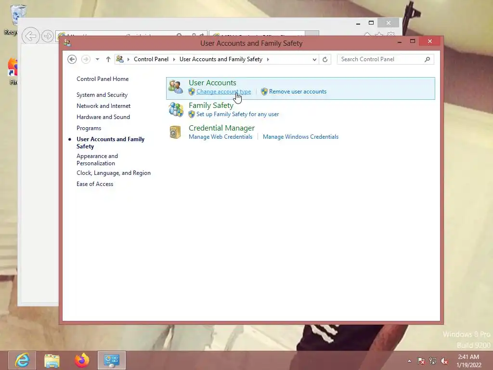Click the Control Panel forward arrow
493x370 pixels.
86,59
